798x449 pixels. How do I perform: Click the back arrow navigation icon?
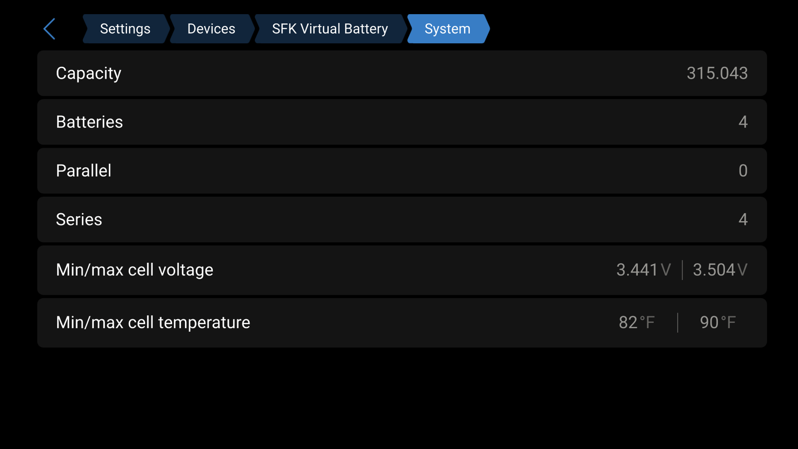49,28
